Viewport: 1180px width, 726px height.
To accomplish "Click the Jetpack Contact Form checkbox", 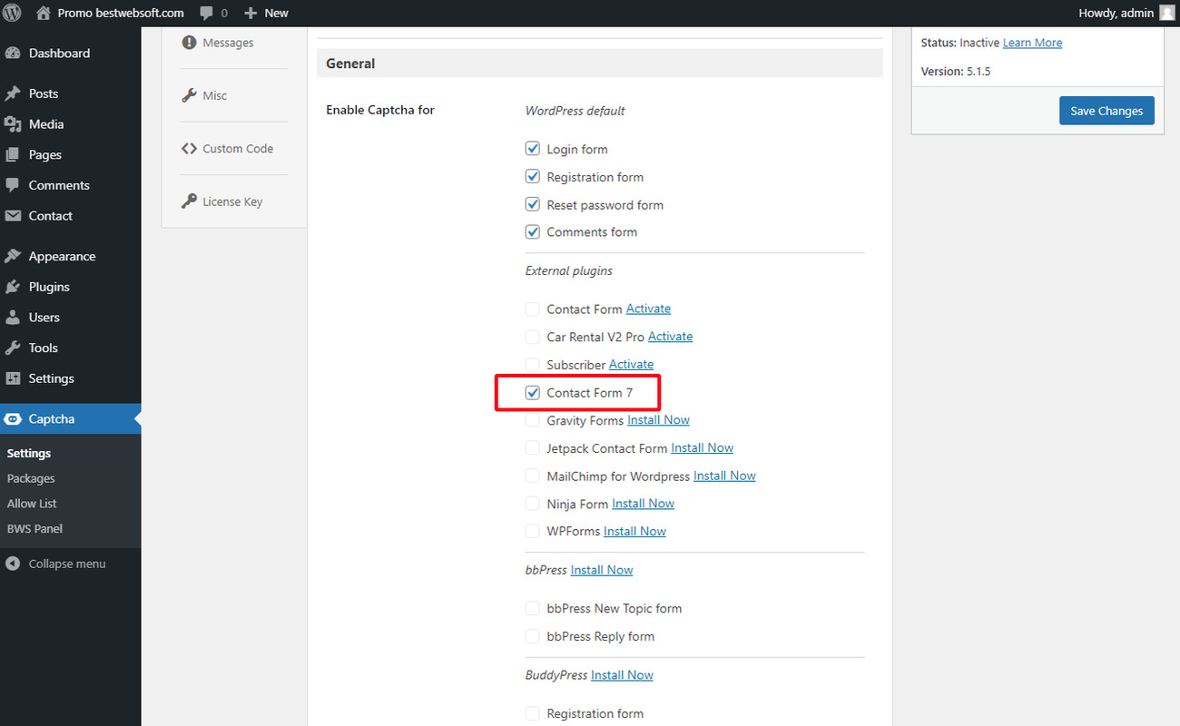I will click(x=533, y=448).
